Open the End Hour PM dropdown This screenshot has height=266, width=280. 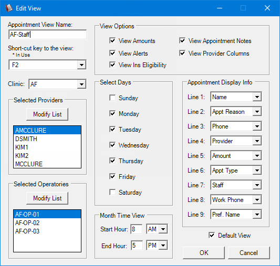click(x=163, y=246)
